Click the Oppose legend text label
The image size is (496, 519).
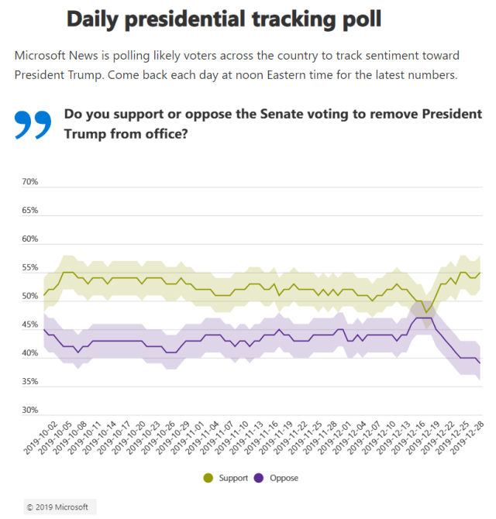click(283, 478)
